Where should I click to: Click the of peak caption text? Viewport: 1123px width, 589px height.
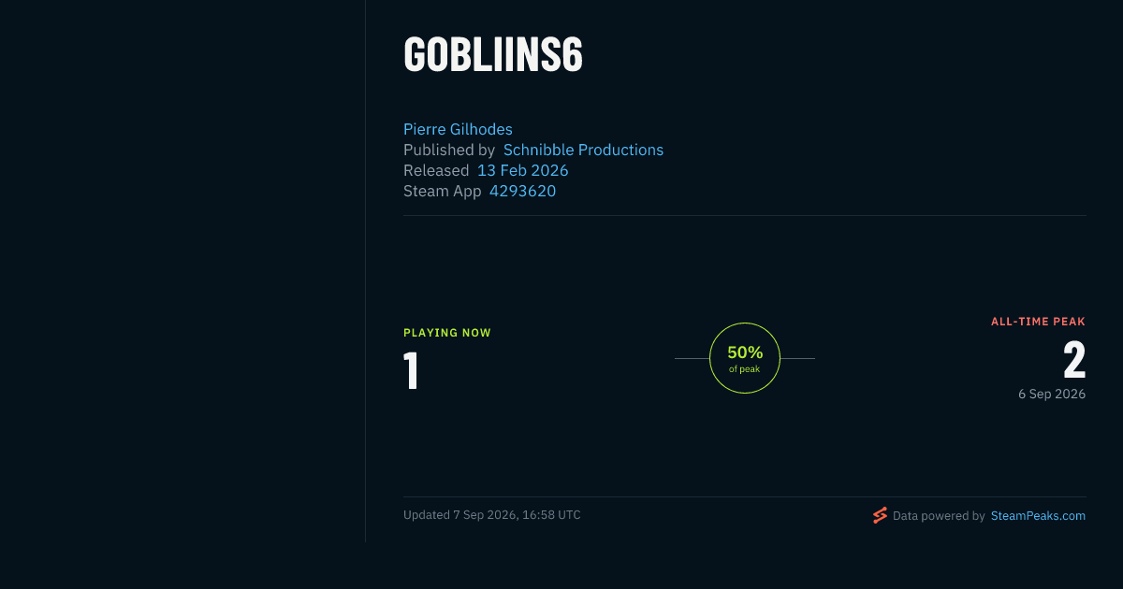click(745, 369)
